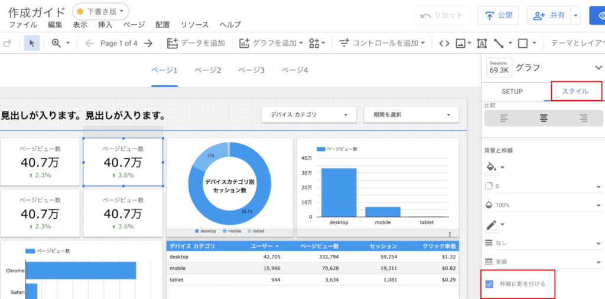Align comparison text right
This screenshot has height=299, width=605.
point(583,119)
